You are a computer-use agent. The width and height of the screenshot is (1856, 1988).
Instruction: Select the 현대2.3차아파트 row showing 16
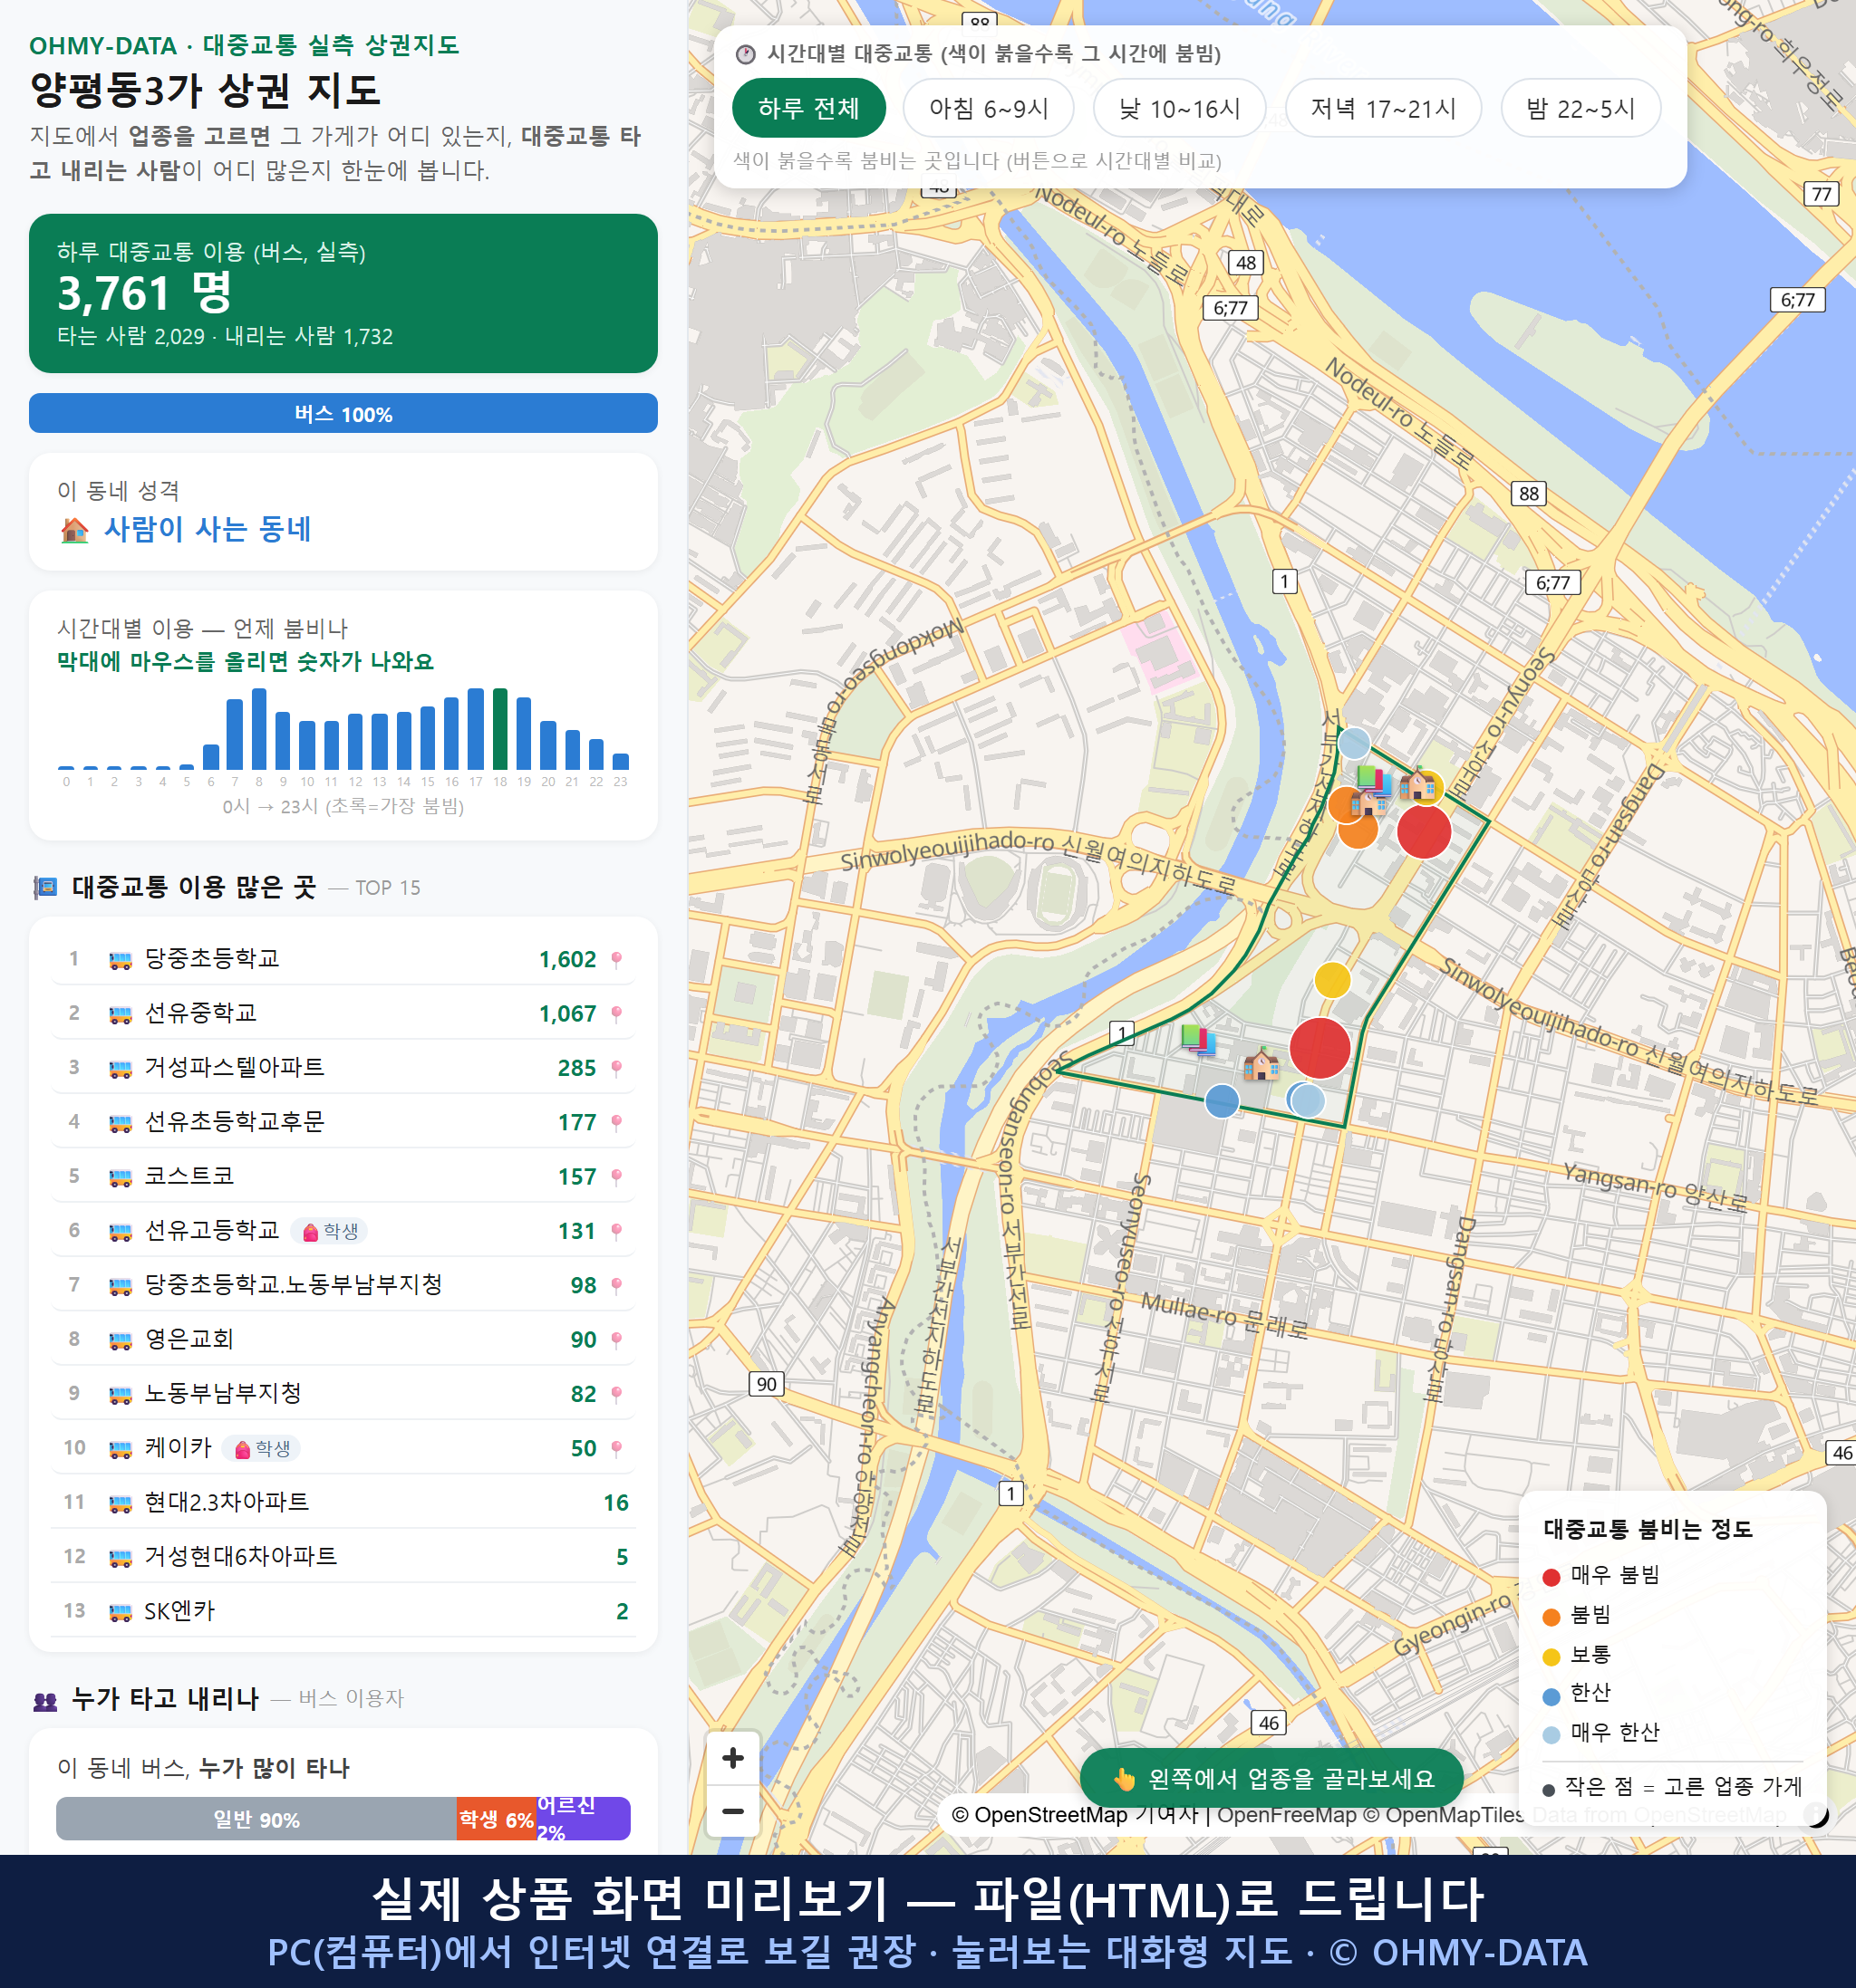click(343, 1502)
